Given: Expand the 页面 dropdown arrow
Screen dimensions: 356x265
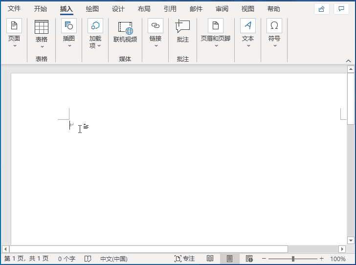Looking at the screenshot, I should tap(15, 45).
